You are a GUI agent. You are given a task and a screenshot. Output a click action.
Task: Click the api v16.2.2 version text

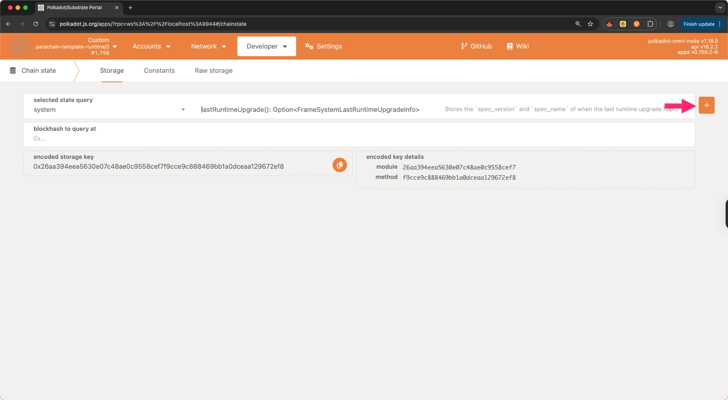(x=704, y=47)
